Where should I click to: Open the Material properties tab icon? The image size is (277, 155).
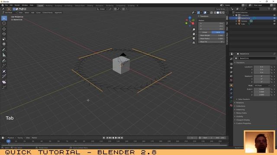pos(231,105)
